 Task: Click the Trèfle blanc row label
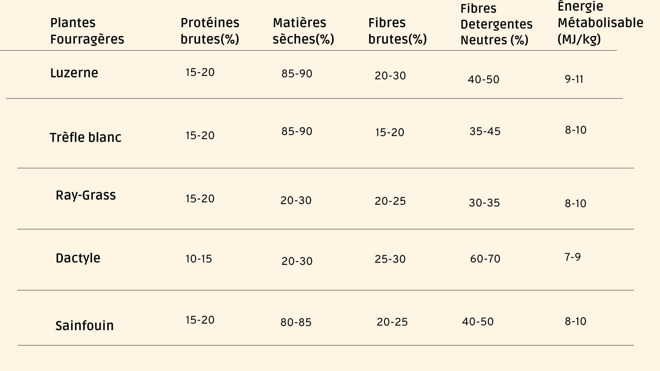tap(86, 137)
